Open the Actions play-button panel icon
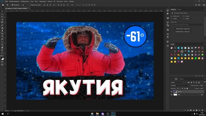 [168, 14]
